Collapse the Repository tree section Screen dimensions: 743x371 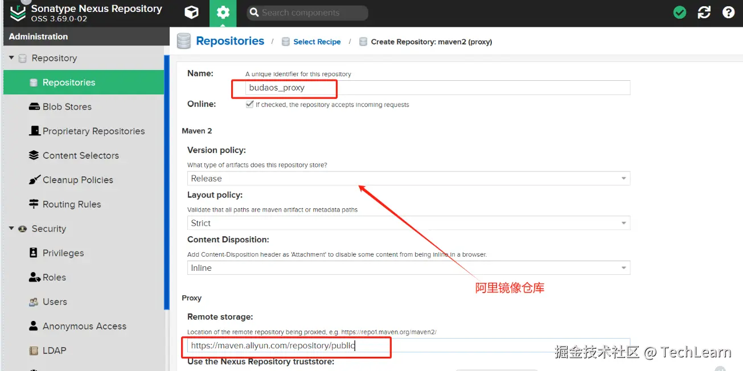11,58
